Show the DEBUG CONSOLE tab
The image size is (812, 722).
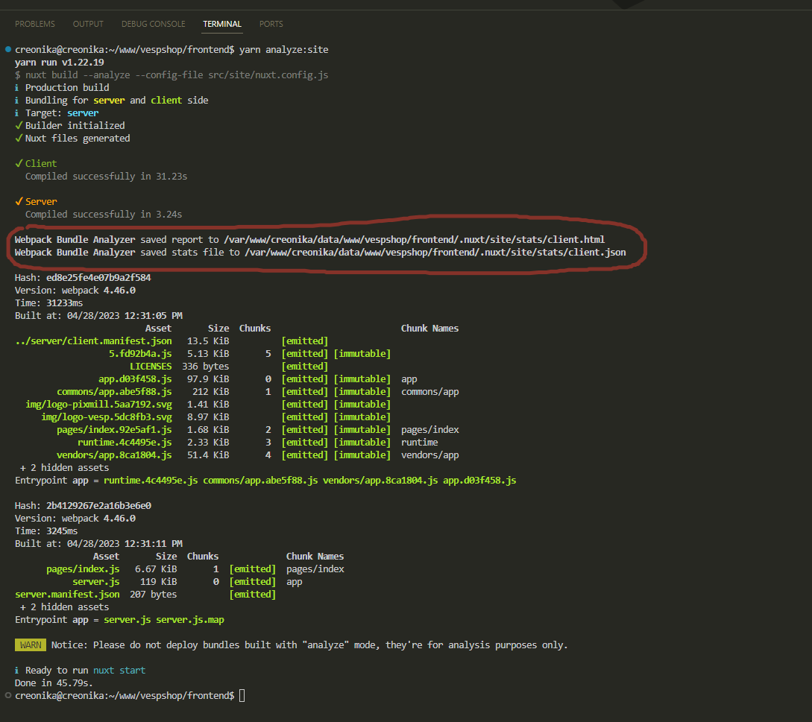click(154, 24)
